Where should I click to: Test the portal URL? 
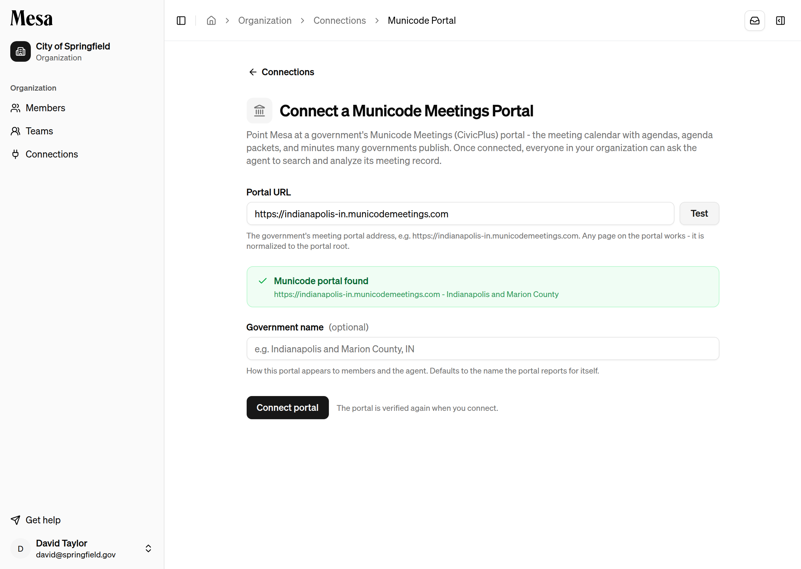point(699,213)
